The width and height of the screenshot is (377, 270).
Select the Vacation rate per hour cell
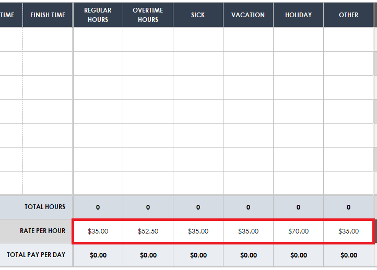tap(248, 231)
